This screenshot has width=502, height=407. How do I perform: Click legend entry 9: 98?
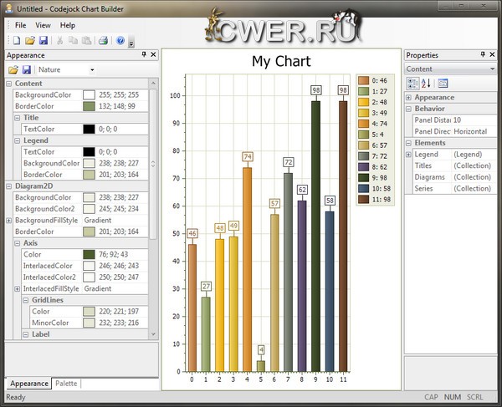click(375, 178)
